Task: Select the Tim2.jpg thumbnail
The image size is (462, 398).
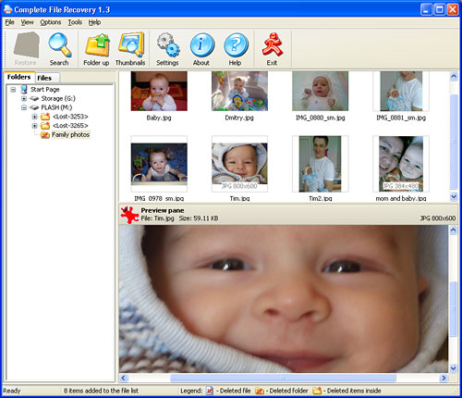Action: [x=321, y=164]
